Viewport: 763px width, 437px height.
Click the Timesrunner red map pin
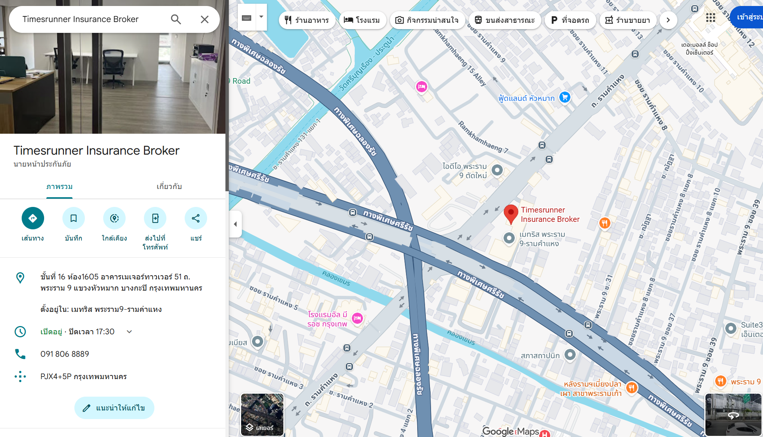tap(511, 214)
